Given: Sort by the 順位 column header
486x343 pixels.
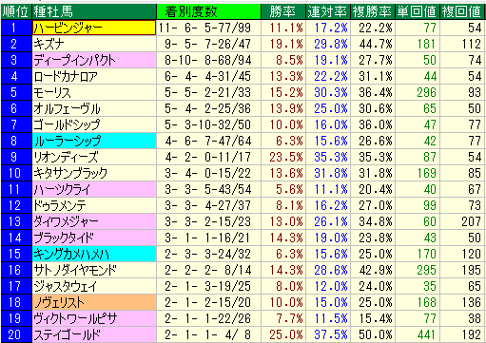Looking at the screenshot, I should click(16, 11).
